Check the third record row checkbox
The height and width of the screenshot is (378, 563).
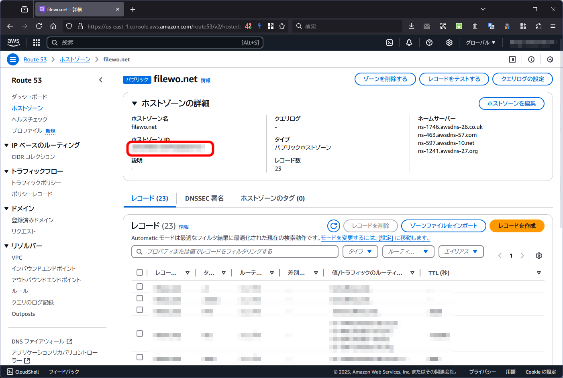click(140, 310)
